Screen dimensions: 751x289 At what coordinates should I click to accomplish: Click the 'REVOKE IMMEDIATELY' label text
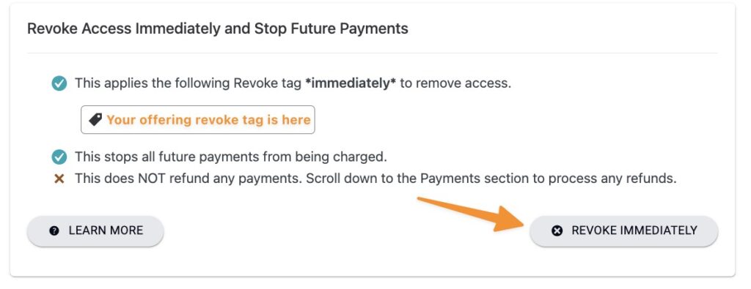634,230
